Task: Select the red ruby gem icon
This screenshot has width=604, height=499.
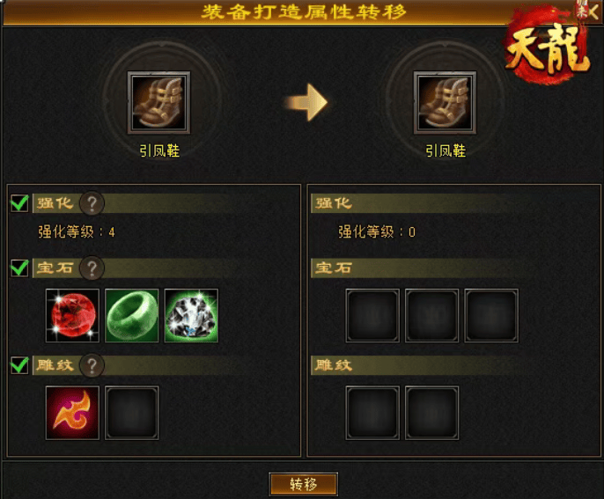Action: [72, 315]
